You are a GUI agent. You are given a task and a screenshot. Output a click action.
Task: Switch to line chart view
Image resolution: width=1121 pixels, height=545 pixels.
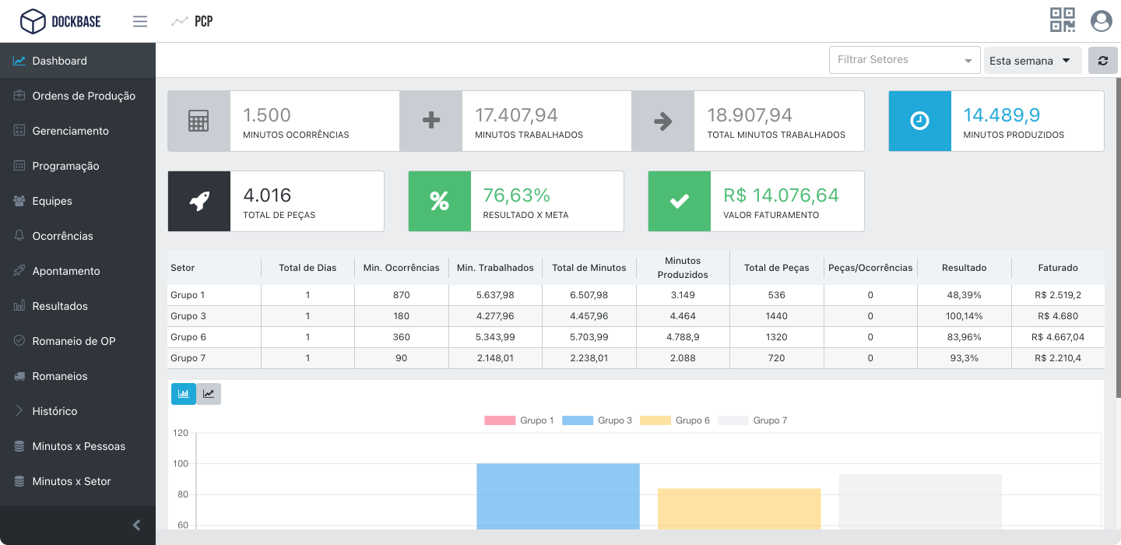pyautogui.click(x=209, y=394)
